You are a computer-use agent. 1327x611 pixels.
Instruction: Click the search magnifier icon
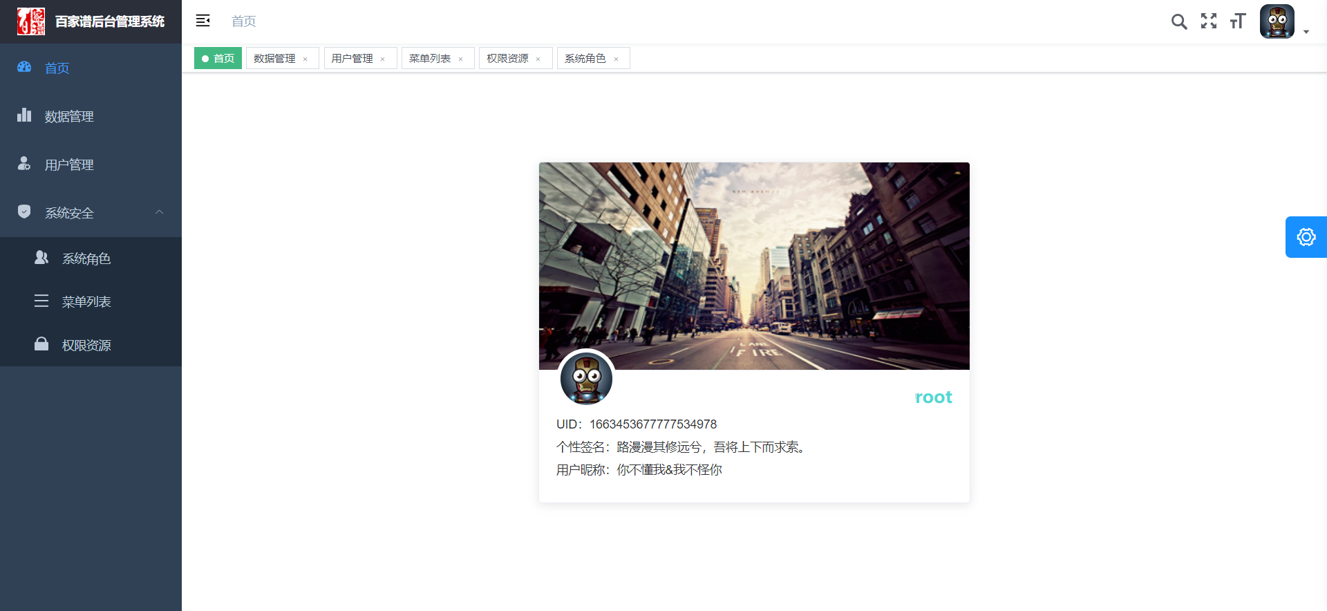(1179, 21)
